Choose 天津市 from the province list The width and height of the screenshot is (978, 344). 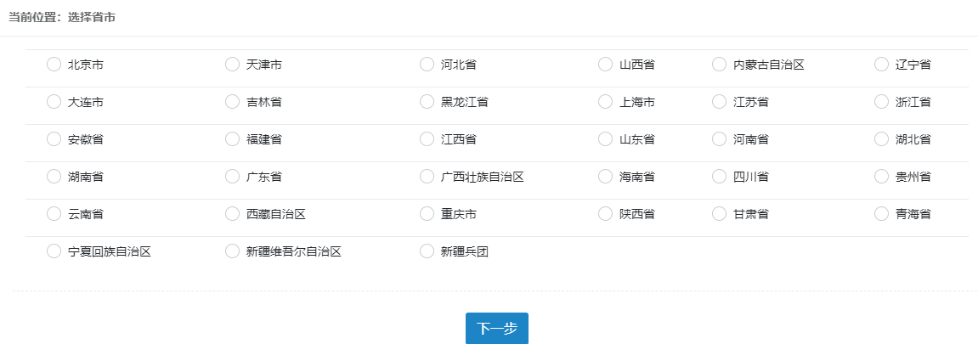(x=232, y=65)
